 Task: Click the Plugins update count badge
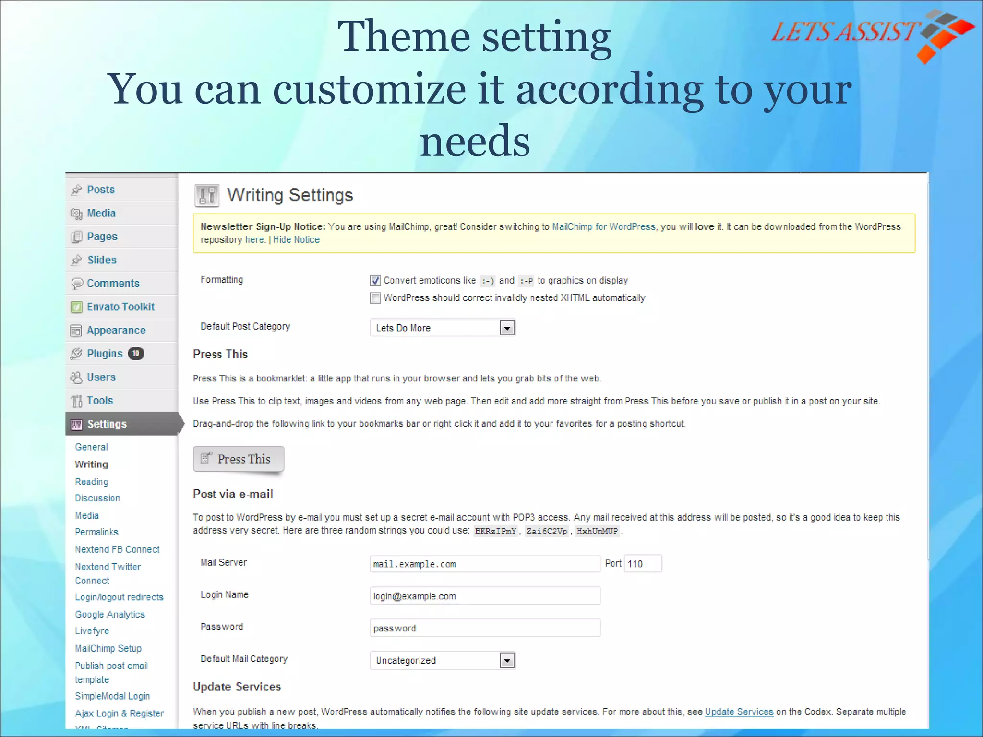136,354
